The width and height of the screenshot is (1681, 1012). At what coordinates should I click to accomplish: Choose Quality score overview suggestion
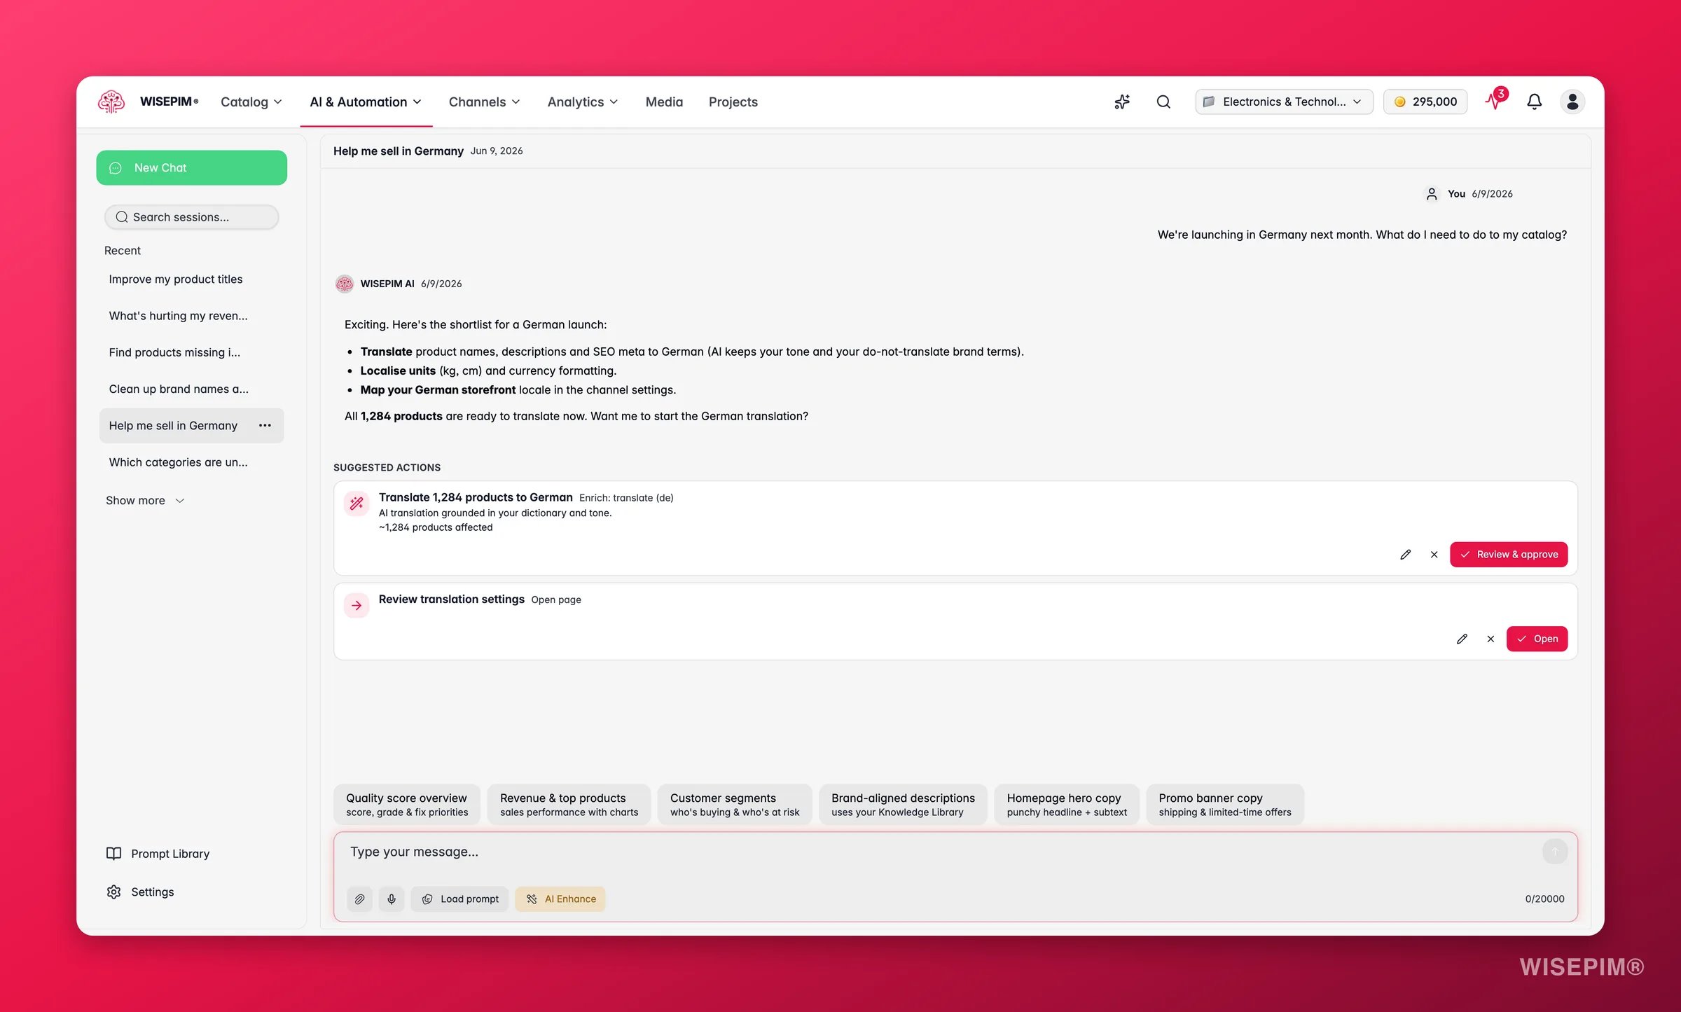[x=407, y=804]
